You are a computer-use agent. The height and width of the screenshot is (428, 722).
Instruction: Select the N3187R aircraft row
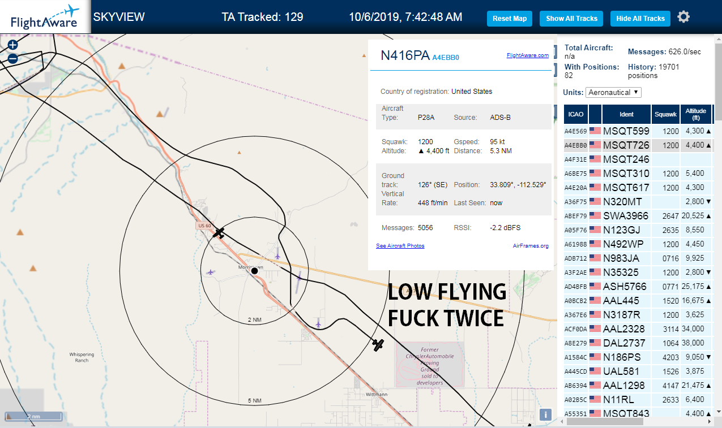click(638, 314)
